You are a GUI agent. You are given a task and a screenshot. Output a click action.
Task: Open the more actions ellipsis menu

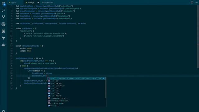click(x=197, y=2)
